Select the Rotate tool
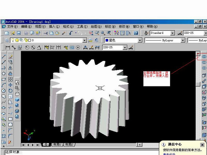The image size is (207, 155). (x=10, y=91)
